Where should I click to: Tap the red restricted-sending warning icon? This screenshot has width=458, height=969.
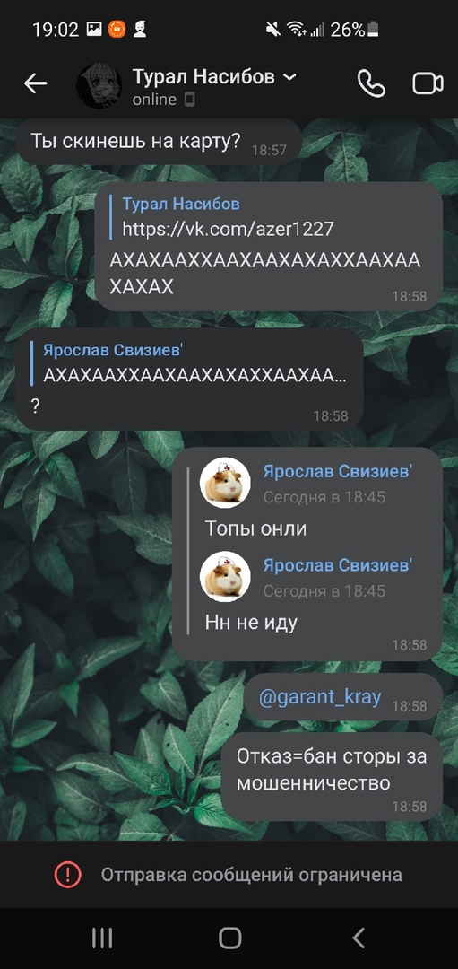pyautogui.click(x=68, y=875)
